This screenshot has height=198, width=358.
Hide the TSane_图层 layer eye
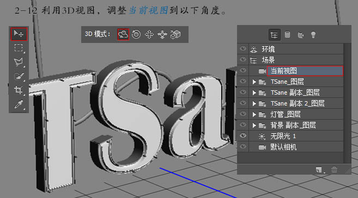coord(243,81)
